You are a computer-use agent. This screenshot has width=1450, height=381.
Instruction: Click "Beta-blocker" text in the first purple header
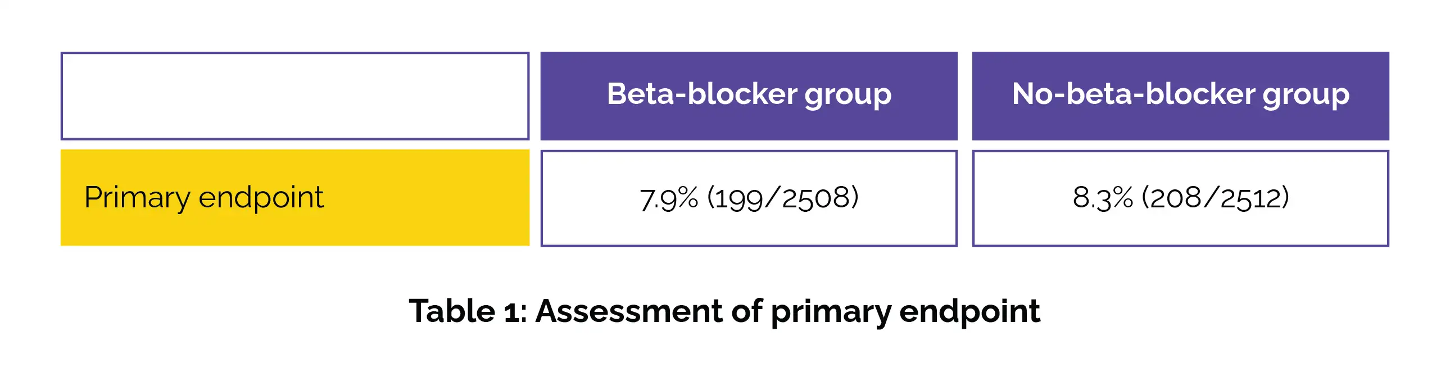point(701,94)
